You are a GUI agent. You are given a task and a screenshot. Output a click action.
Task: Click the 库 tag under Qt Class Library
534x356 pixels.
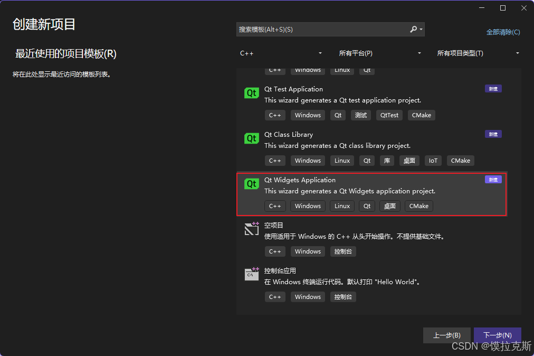(x=387, y=161)
